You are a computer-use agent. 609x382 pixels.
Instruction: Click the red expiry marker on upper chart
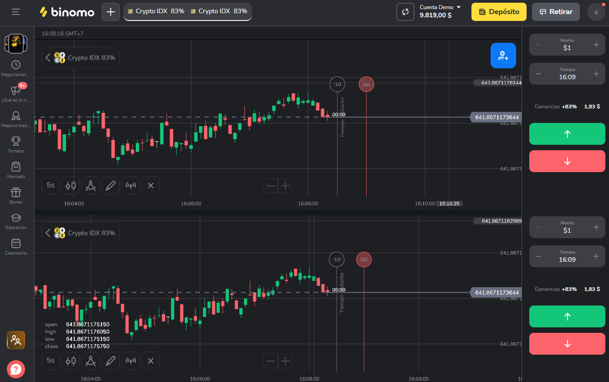click(x=366, y=84)
